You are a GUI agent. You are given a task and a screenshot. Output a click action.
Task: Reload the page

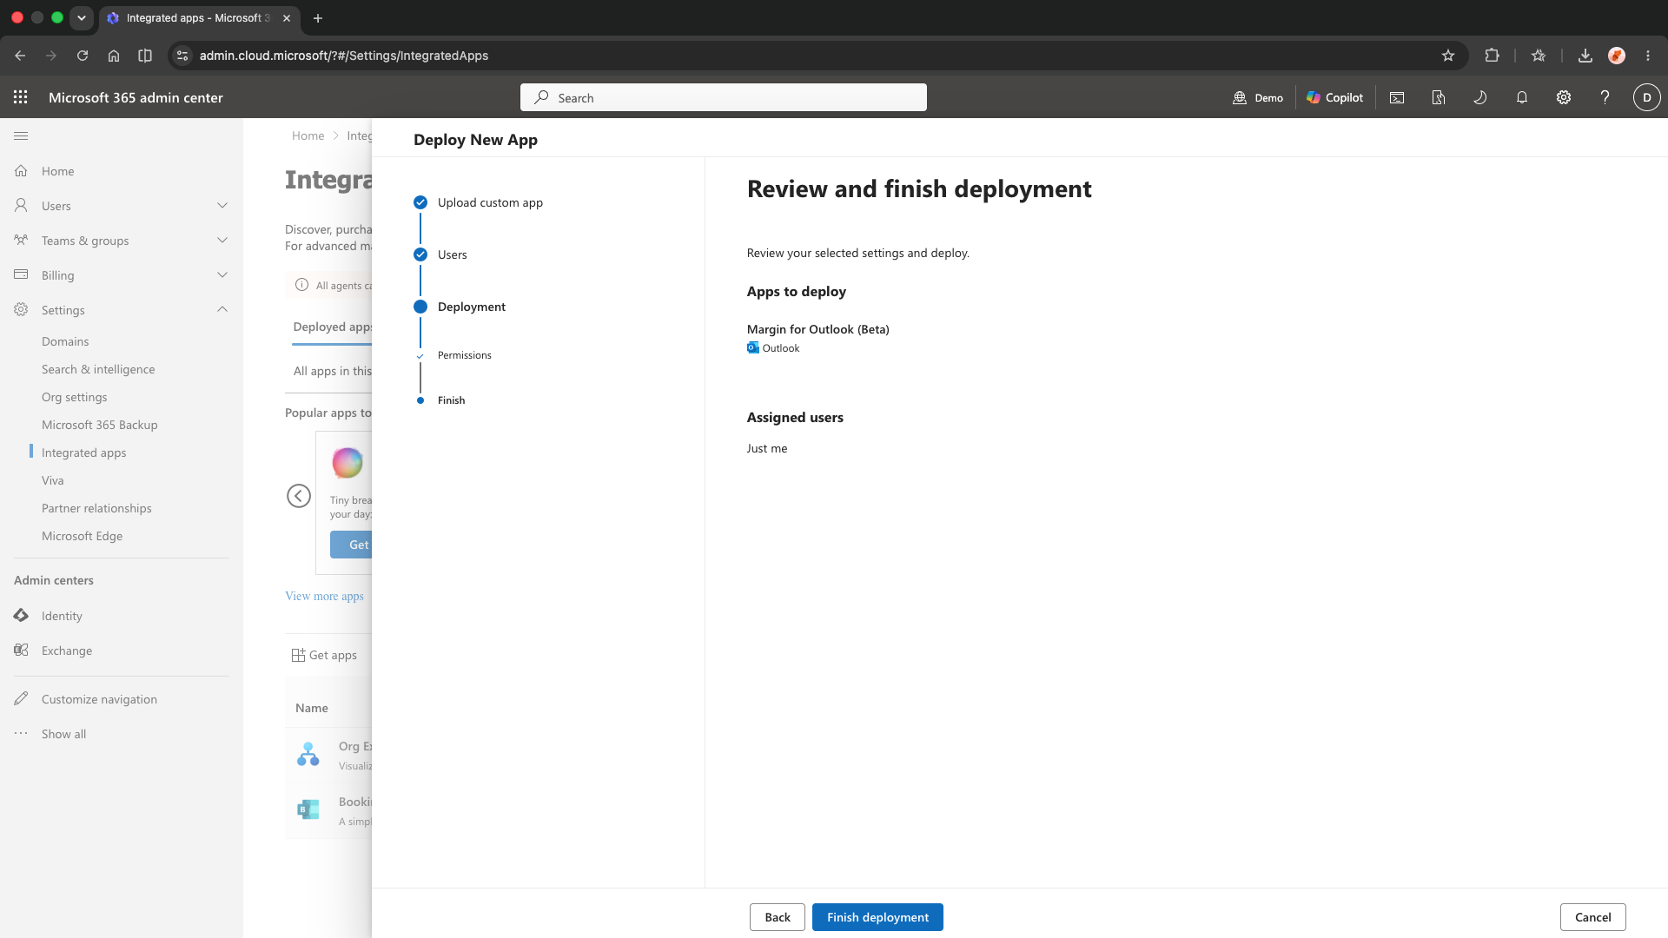tap(83, 56)
